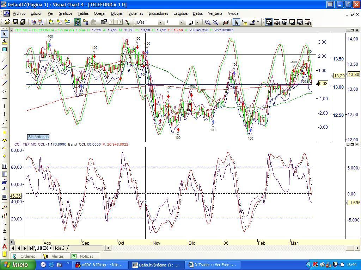
Task: Open the properties icon in the toolbar
Action: pos(104,22)
